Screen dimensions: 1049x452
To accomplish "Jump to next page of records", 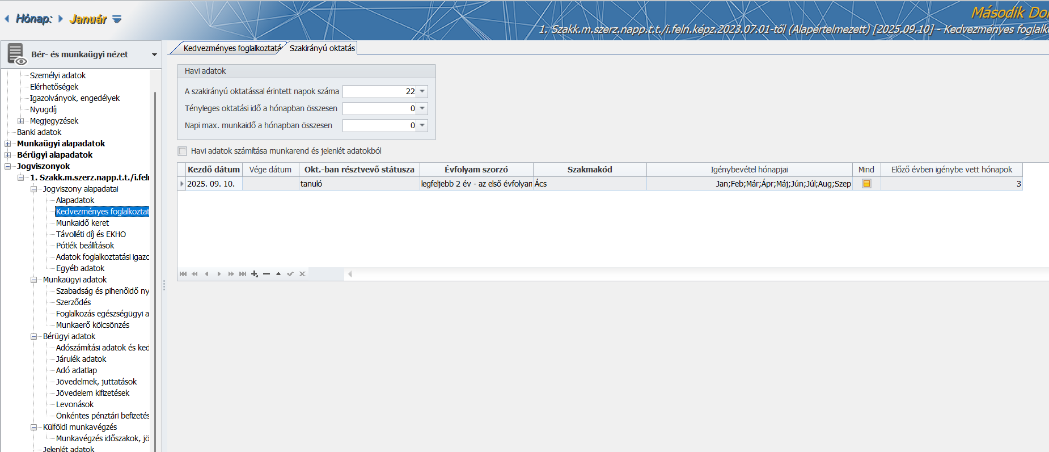I will click(231, 274).
